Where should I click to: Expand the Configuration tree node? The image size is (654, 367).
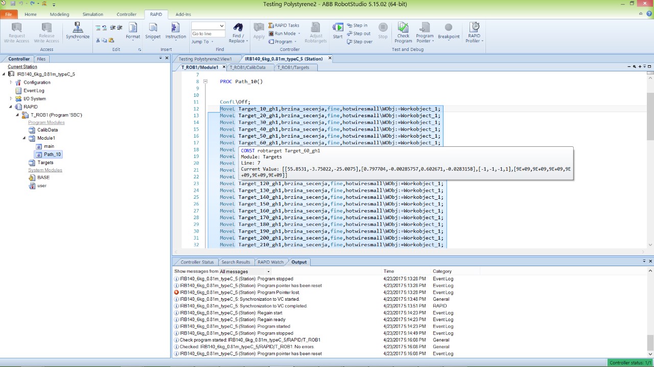(11, 82)
